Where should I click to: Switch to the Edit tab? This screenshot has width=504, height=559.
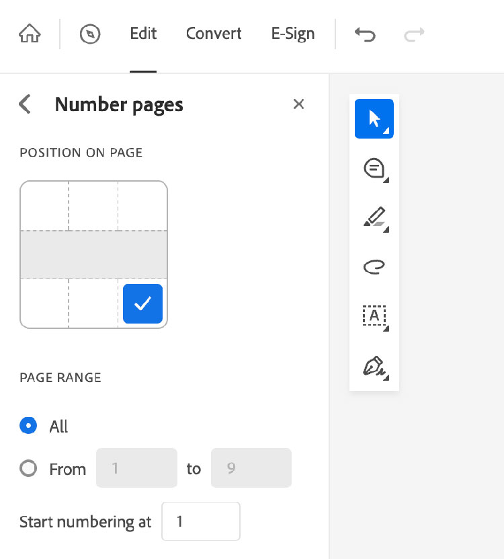[143, 34]
